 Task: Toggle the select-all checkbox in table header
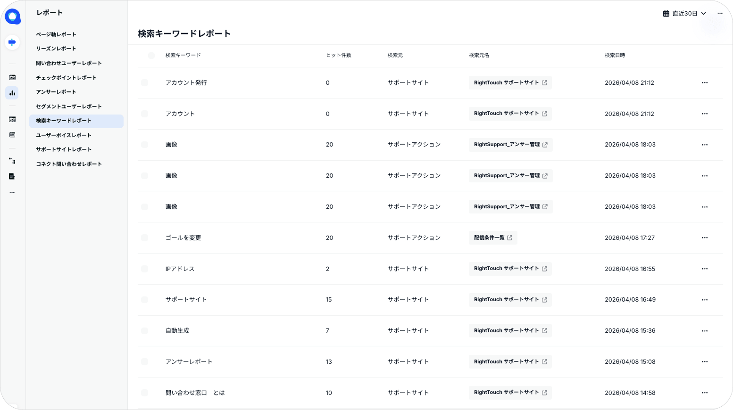pos(151,56)
